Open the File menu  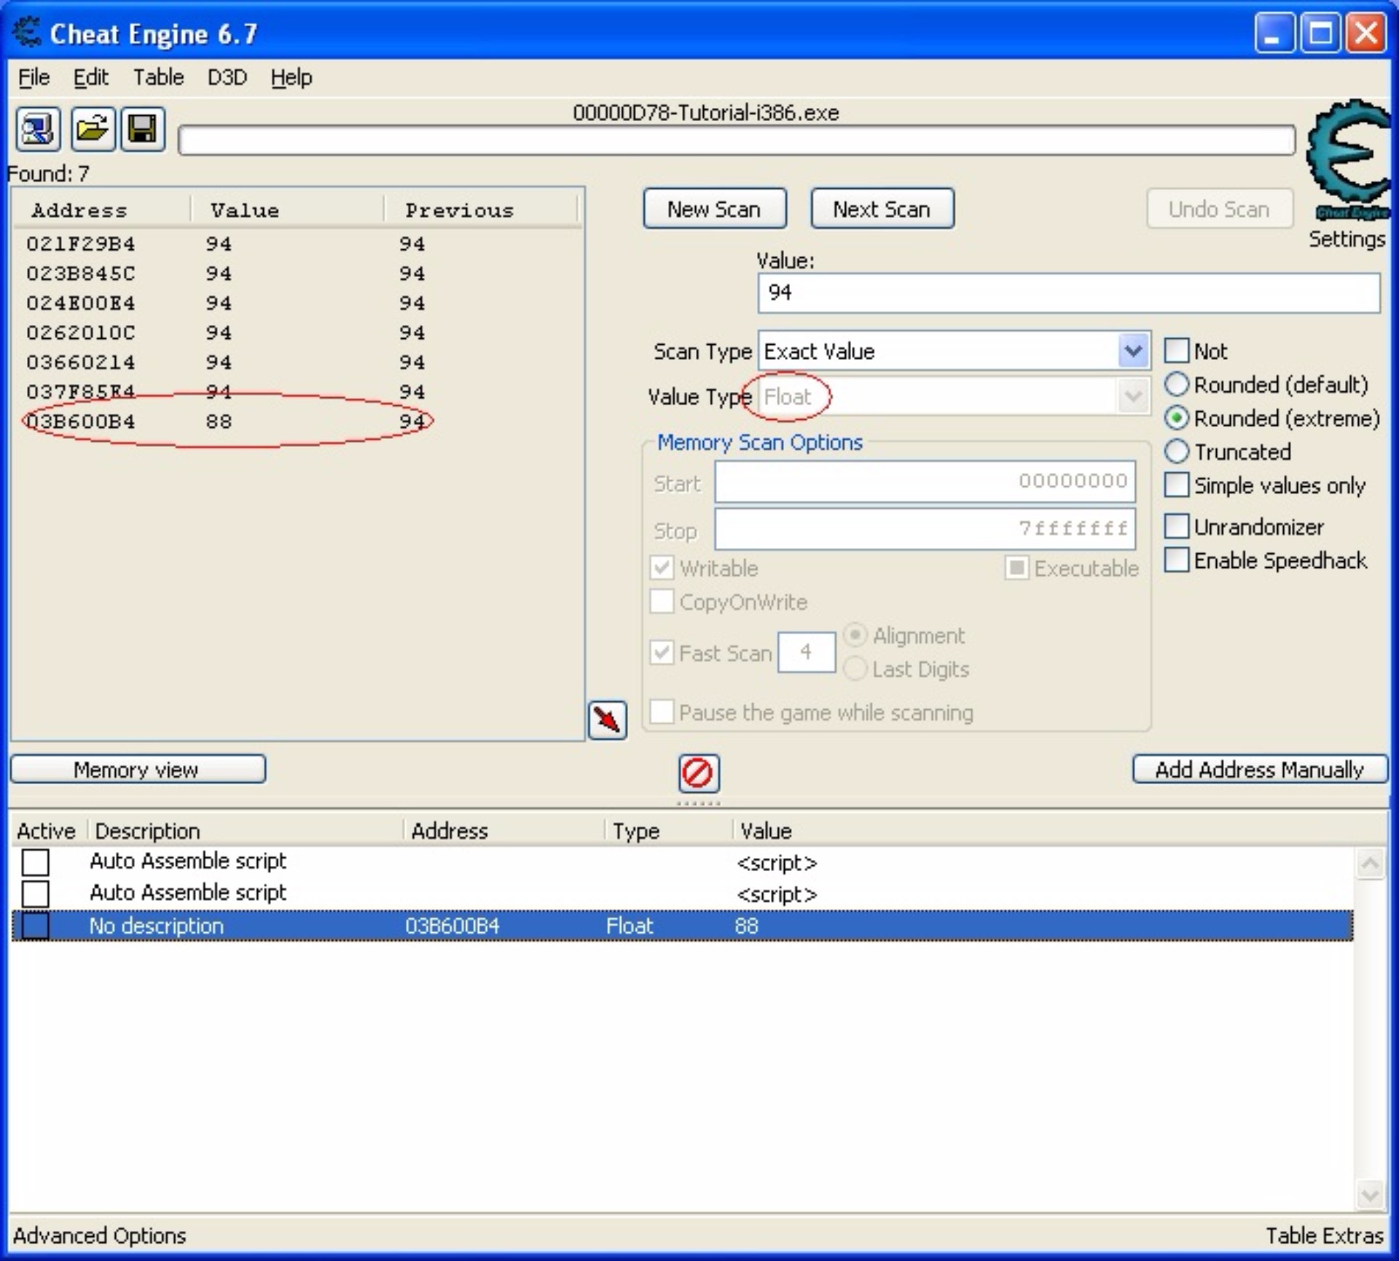click(x=34, y=77)
